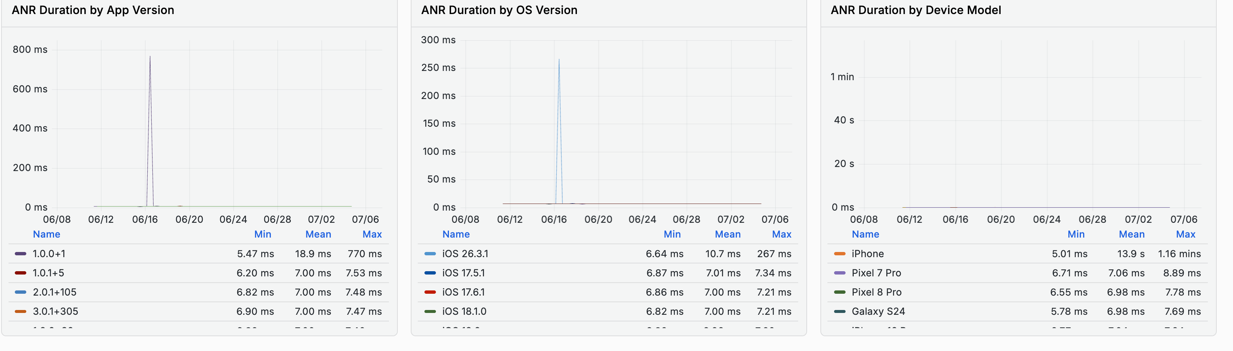Click the 6.90 ms min for 3.0.1+305
Screen dimensions: 1233x351
click(255, 311)
